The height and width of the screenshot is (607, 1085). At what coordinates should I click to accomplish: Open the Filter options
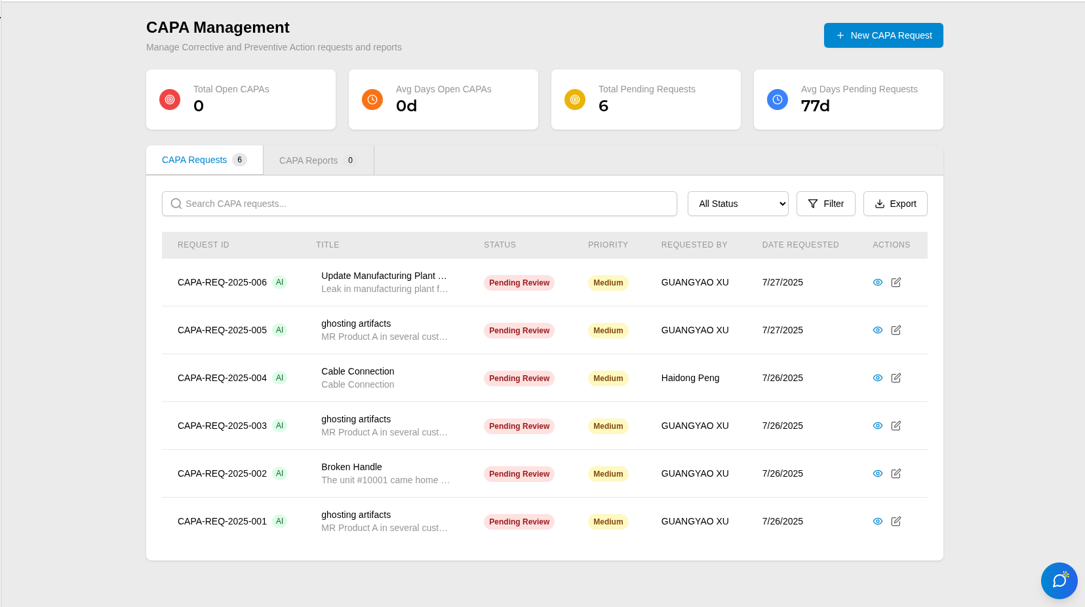click(825, 204)
